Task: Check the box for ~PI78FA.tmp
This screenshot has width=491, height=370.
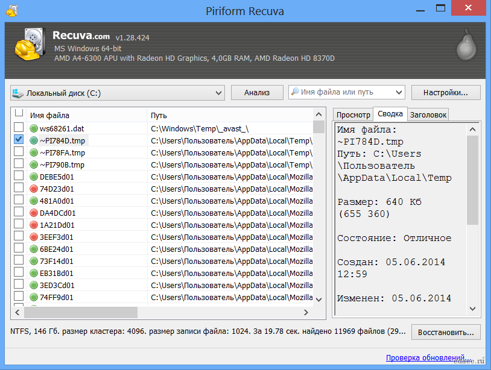Action: (19, 151)
